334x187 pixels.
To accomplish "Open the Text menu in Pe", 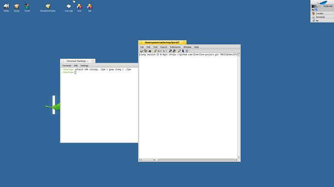I will pyautogui.click(x=155, y=47).
